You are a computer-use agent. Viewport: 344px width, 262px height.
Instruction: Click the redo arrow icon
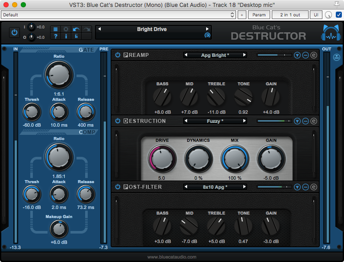[86, 29]
